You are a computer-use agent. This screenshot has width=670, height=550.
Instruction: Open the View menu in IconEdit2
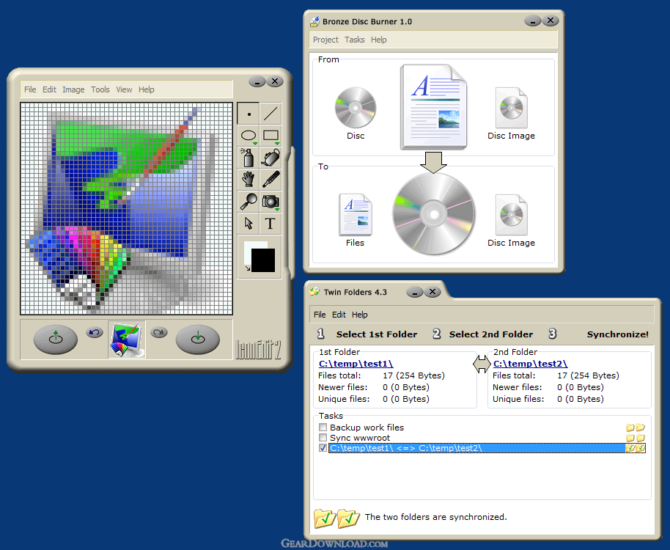coord(124,89)
